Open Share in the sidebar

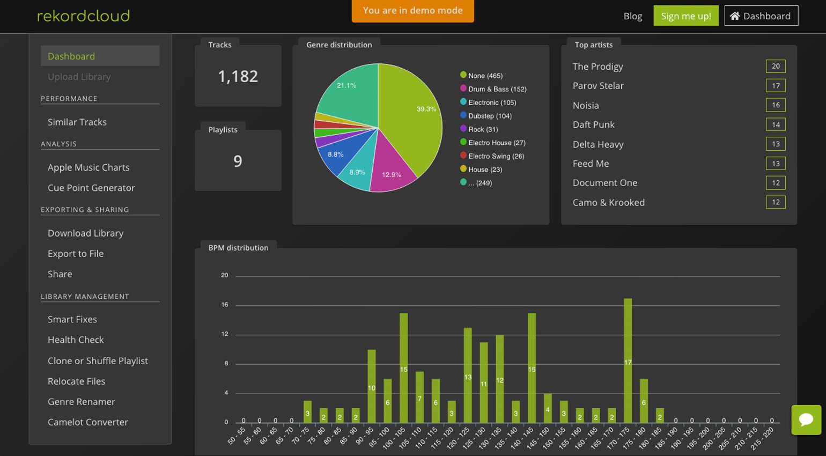tap(60, 274)
